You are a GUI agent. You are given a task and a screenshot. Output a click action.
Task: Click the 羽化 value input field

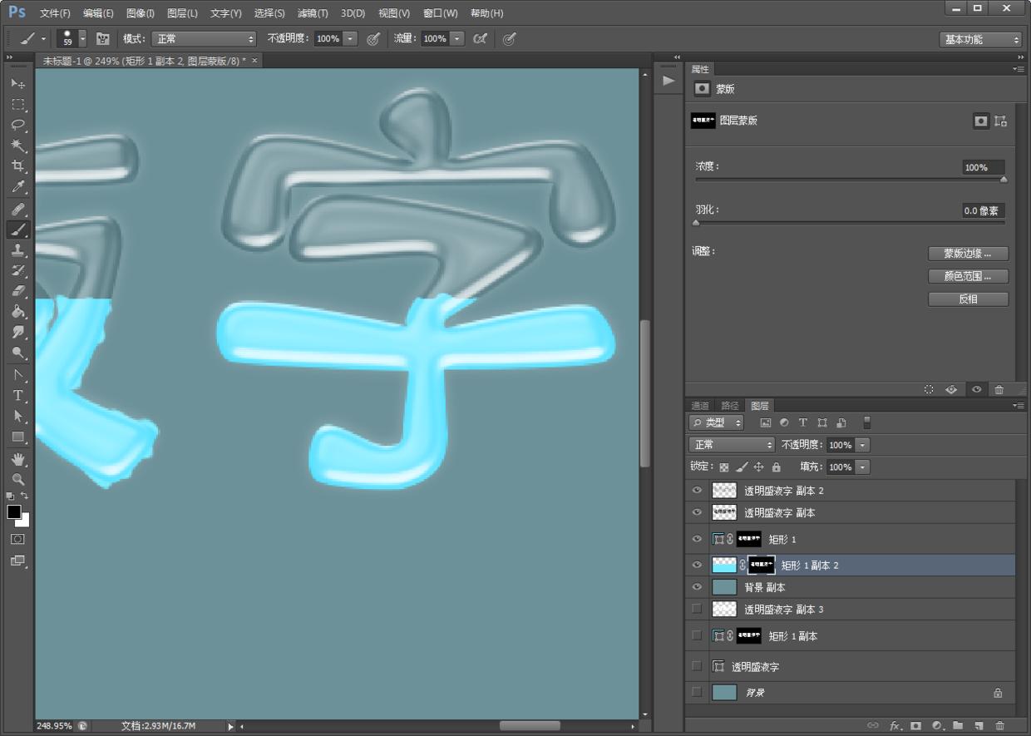coord(983,210)
